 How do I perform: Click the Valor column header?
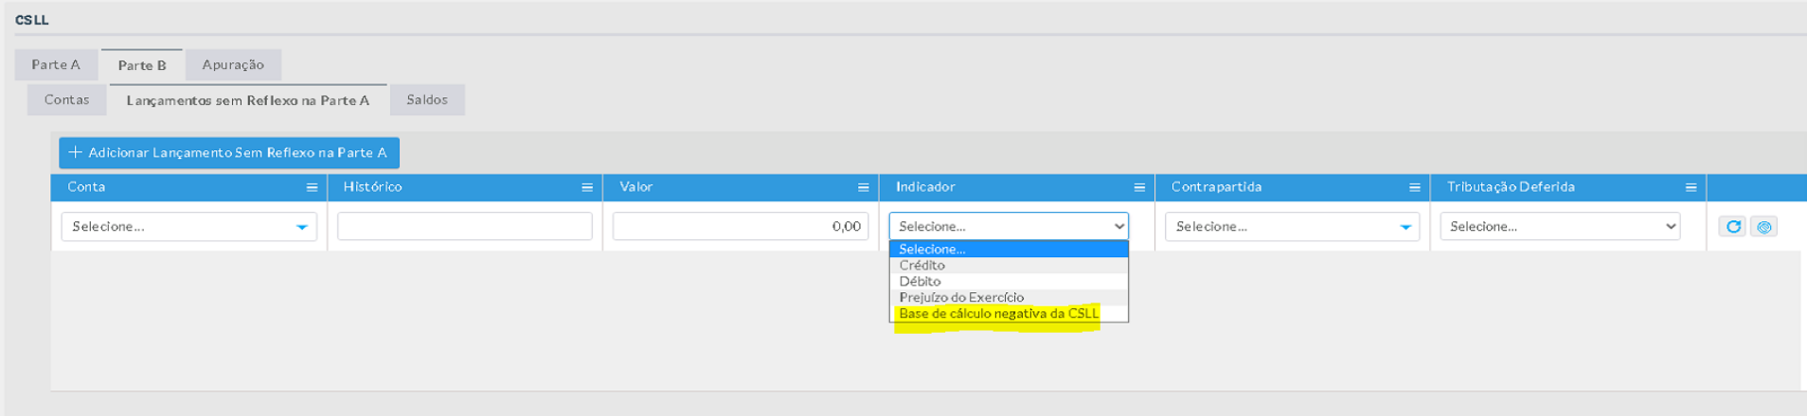(x=741, y=187)
